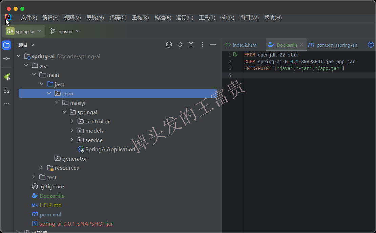Open the JRebel rocket sidebar icon

[7, 77]
